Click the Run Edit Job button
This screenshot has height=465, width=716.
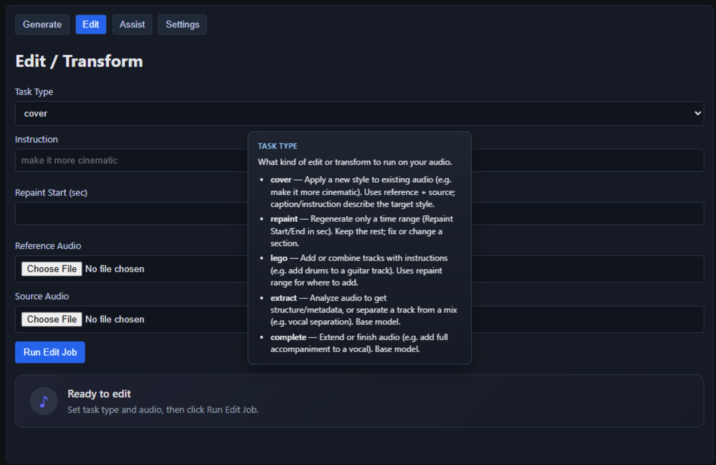click(x=50, y=352)
